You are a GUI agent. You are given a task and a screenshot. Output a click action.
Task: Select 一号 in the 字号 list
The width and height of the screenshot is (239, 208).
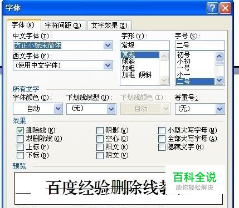(195, 68)
